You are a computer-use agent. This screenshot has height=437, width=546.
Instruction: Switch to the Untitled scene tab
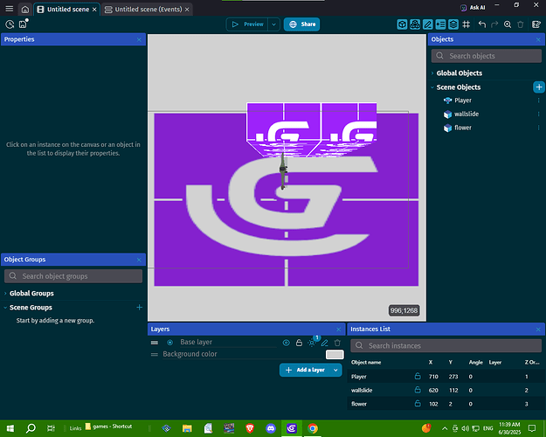(x=68, y=10)
